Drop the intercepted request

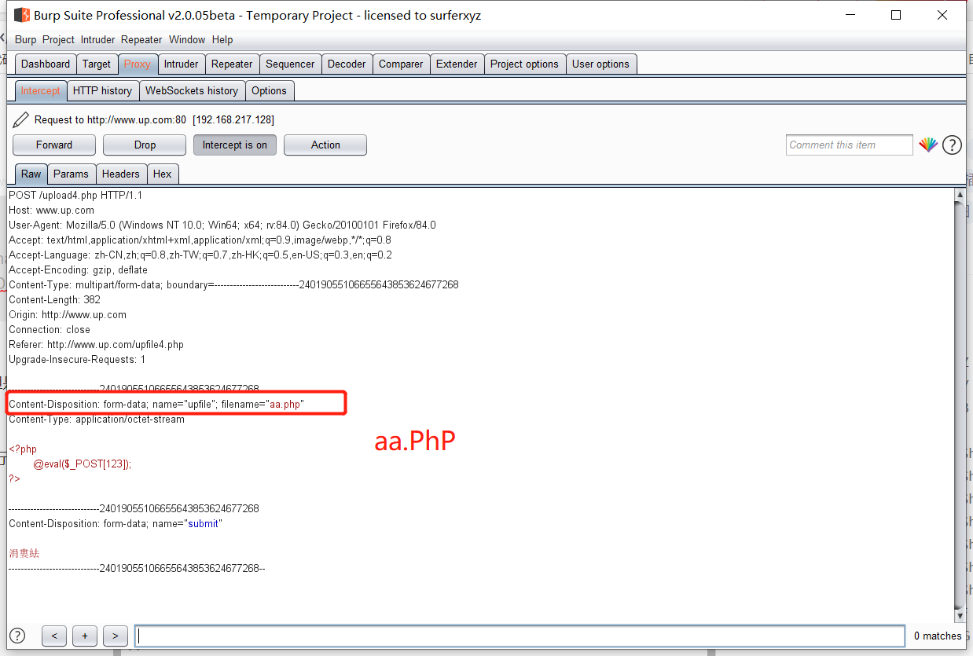pos(145,145)
